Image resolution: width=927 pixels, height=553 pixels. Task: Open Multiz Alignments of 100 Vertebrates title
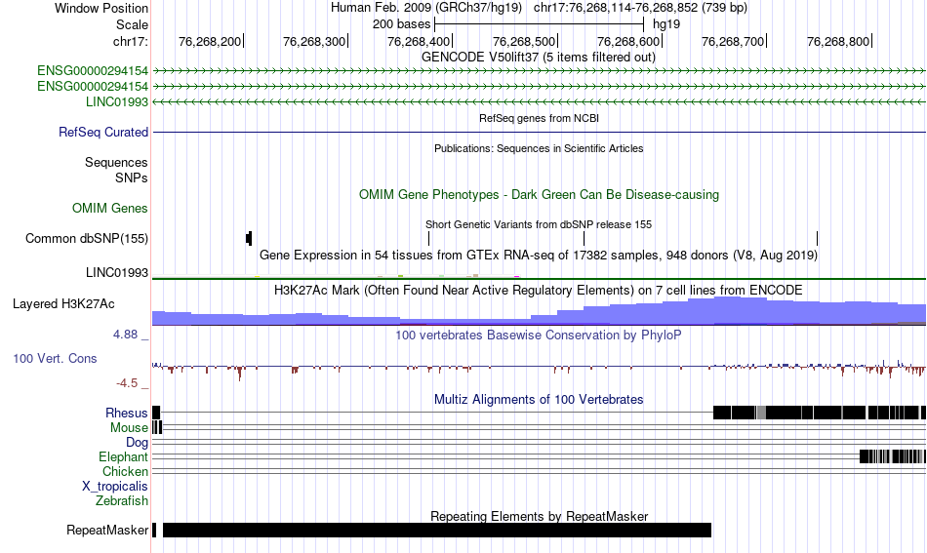pyautogui.click(x=539, y=400)
